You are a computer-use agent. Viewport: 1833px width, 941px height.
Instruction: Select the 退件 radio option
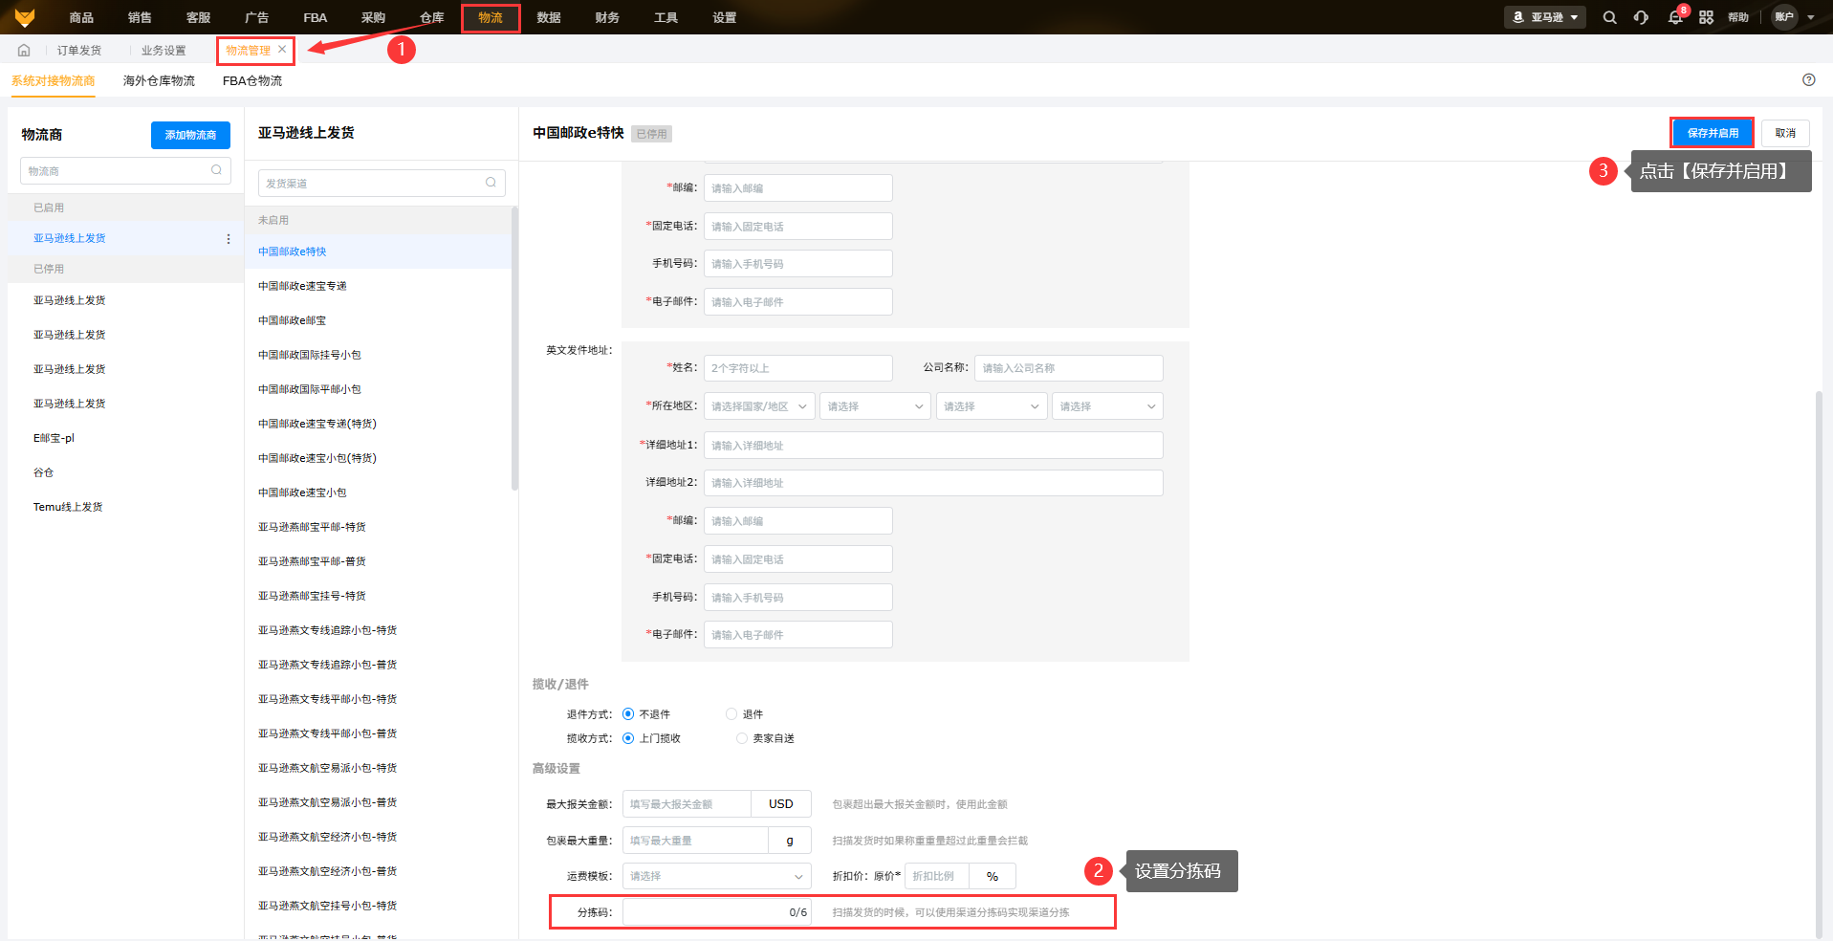point(731,714)
